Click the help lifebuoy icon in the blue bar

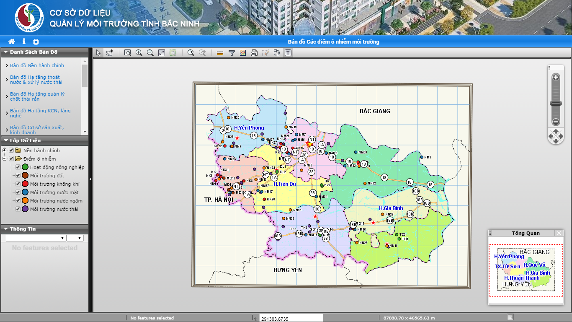coord(36,42)
